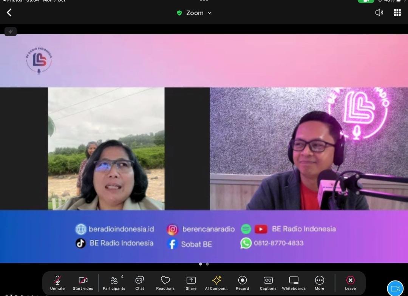Toggle the speaker audio output icon
408x296 pixels.
(x=379, y=13)
